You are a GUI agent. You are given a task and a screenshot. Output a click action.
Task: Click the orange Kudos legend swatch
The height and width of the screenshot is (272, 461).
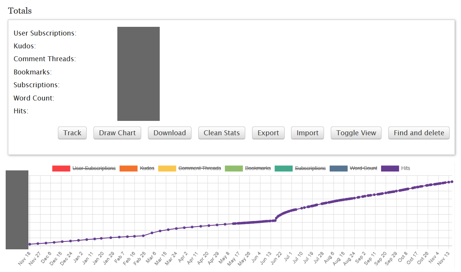tap(128, 168)
